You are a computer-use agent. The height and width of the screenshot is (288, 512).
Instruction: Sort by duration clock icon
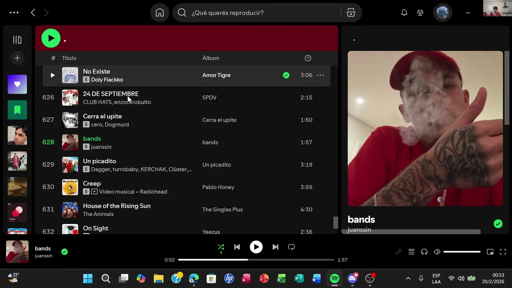click(308, 58)
